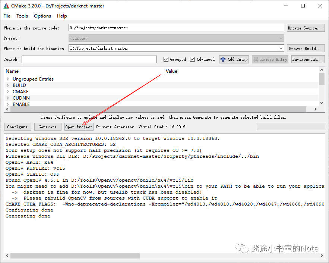Click in the Search input field
Viewport: 329px width, 263px height.
[89, 59]
